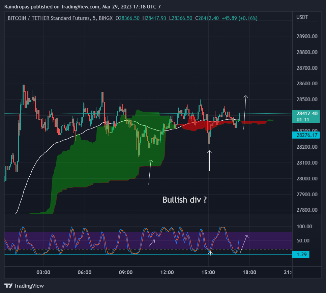
Task: Click the TradingView wordmark text
Action: [29, 286]
